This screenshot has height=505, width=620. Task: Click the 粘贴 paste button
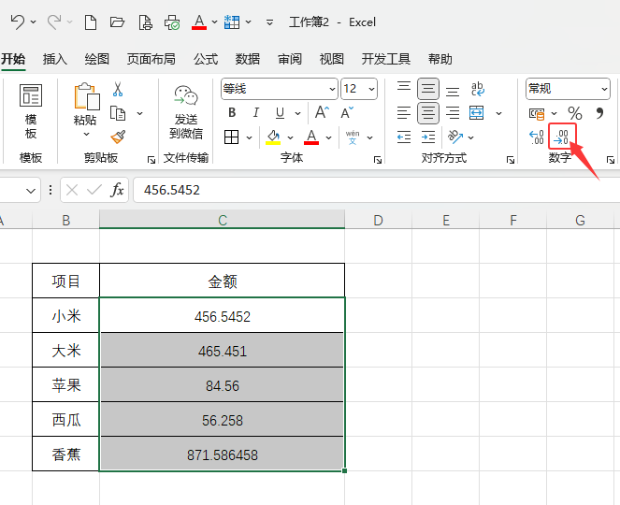point(86,104)
